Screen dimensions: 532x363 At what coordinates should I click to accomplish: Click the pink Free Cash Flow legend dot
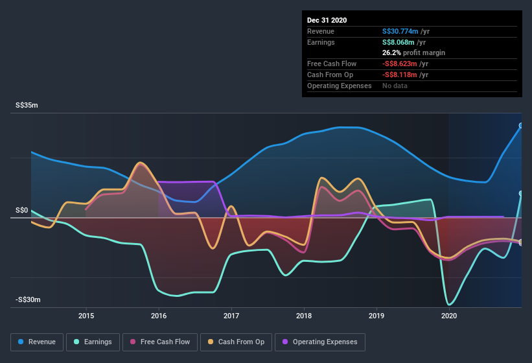(133, 342)
